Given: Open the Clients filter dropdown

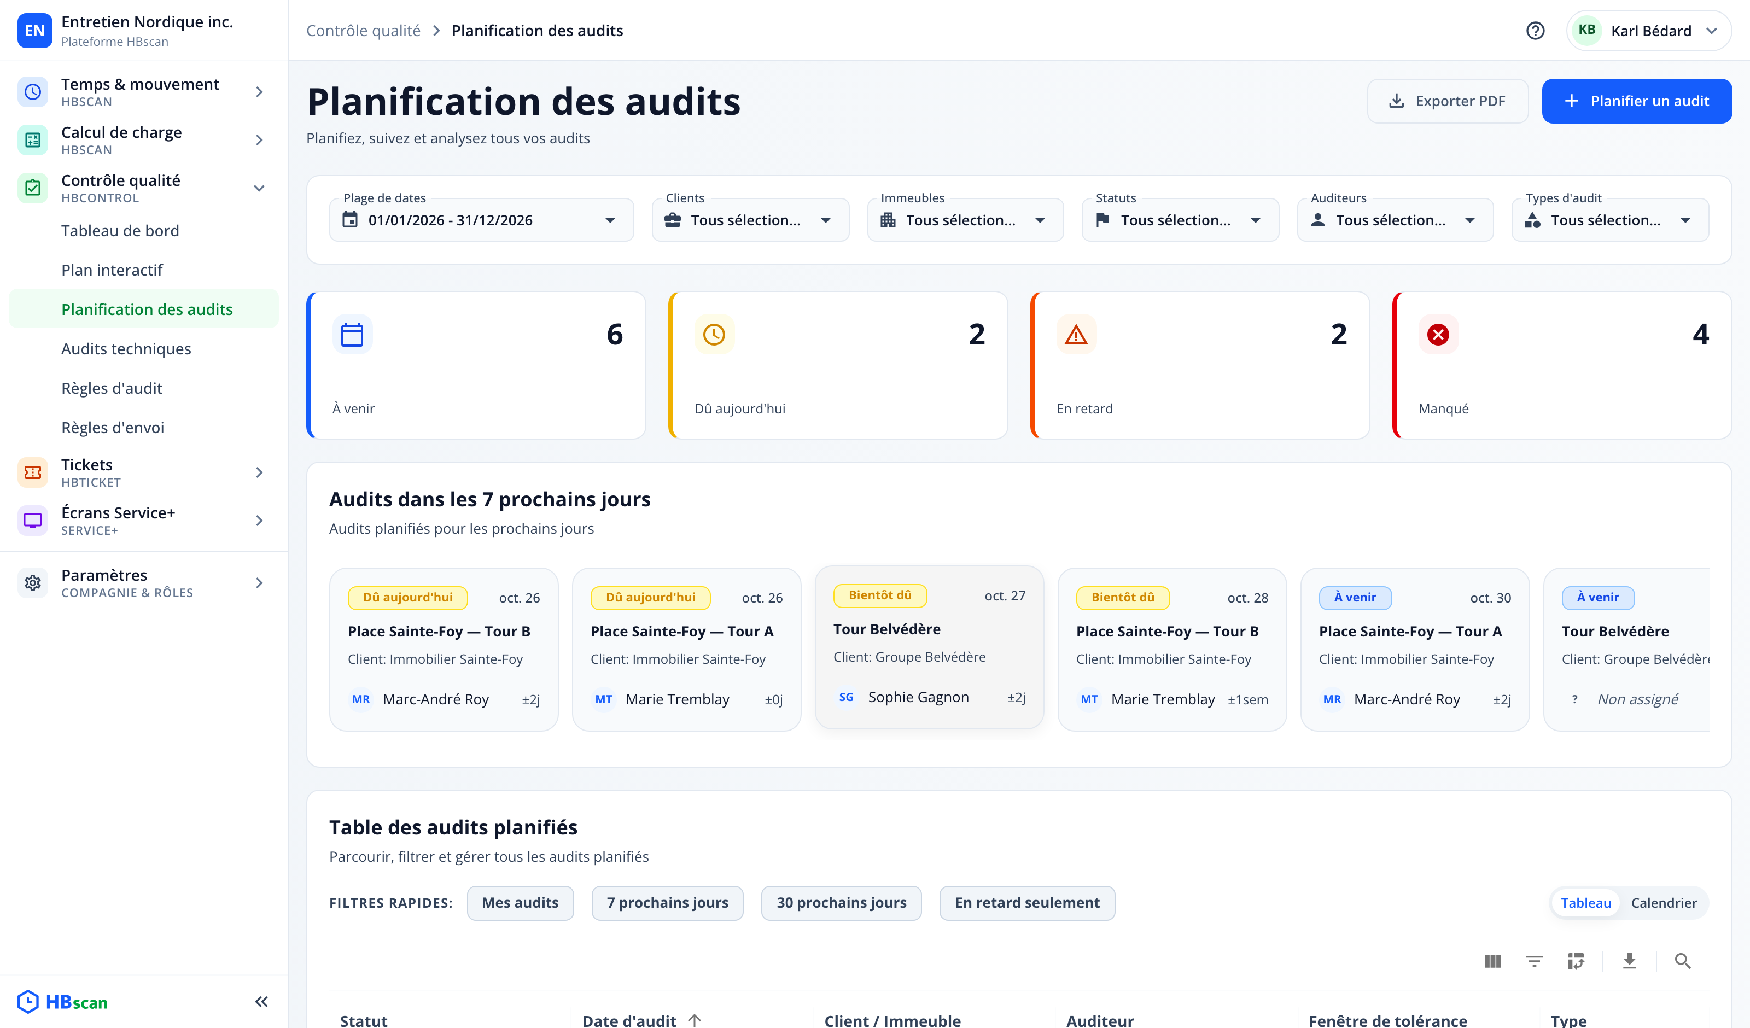Looking at the screenshot, I should click(750, 220).
